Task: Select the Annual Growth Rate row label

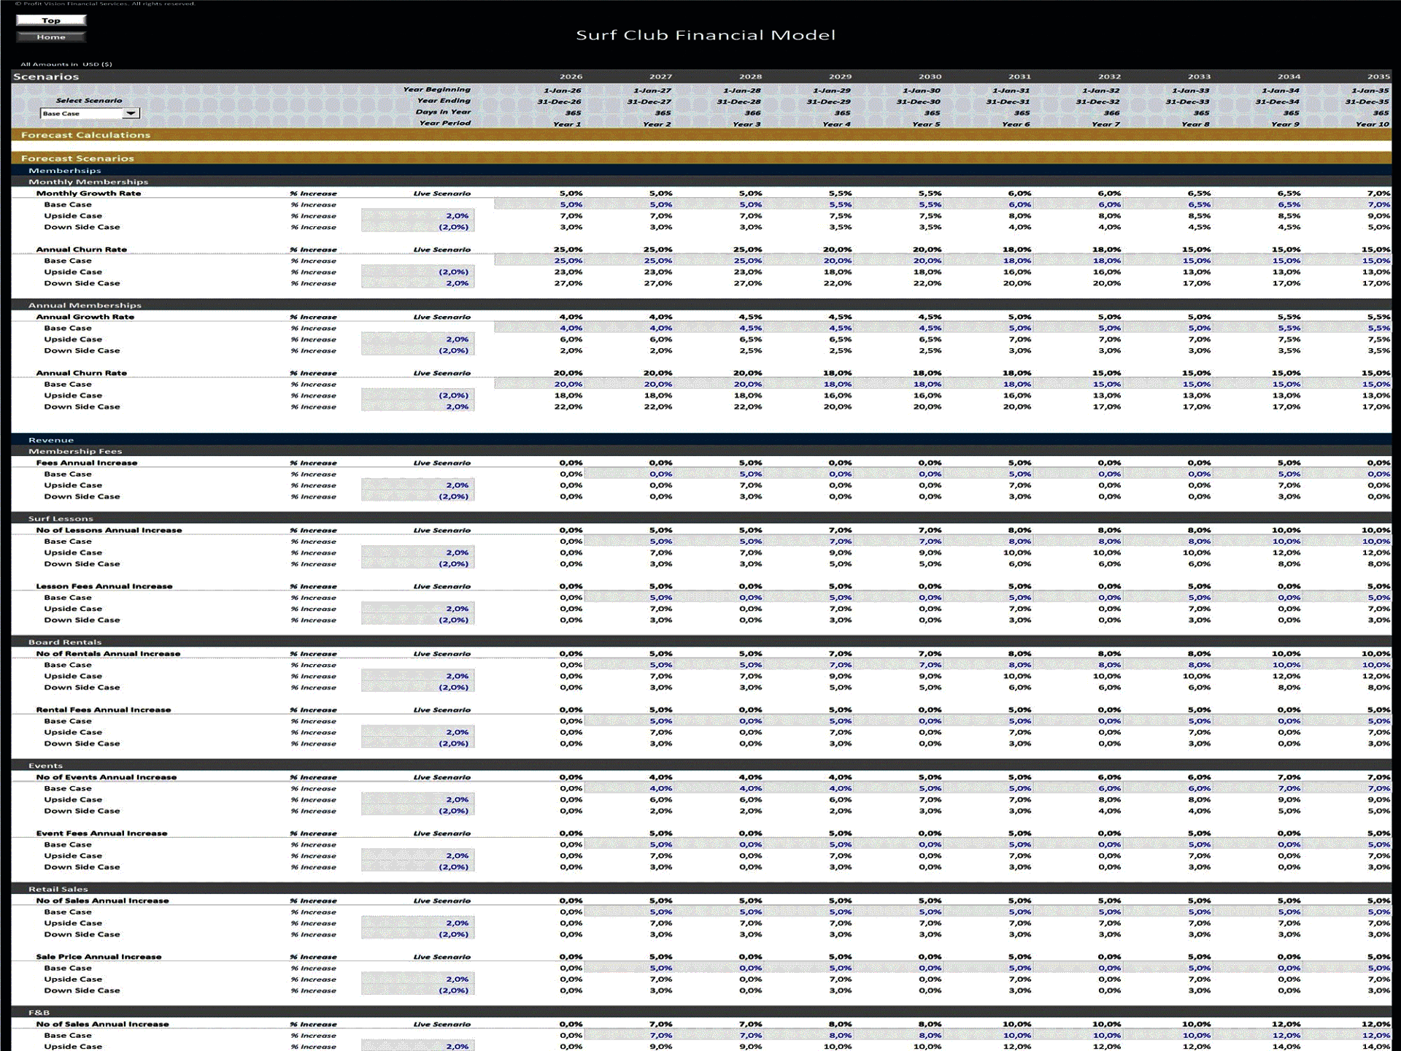Action: (85, 317)
